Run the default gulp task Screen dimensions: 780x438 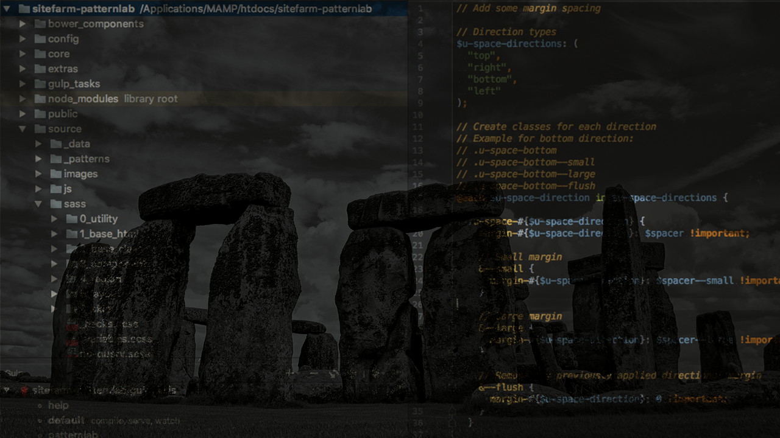click(66, 420)
